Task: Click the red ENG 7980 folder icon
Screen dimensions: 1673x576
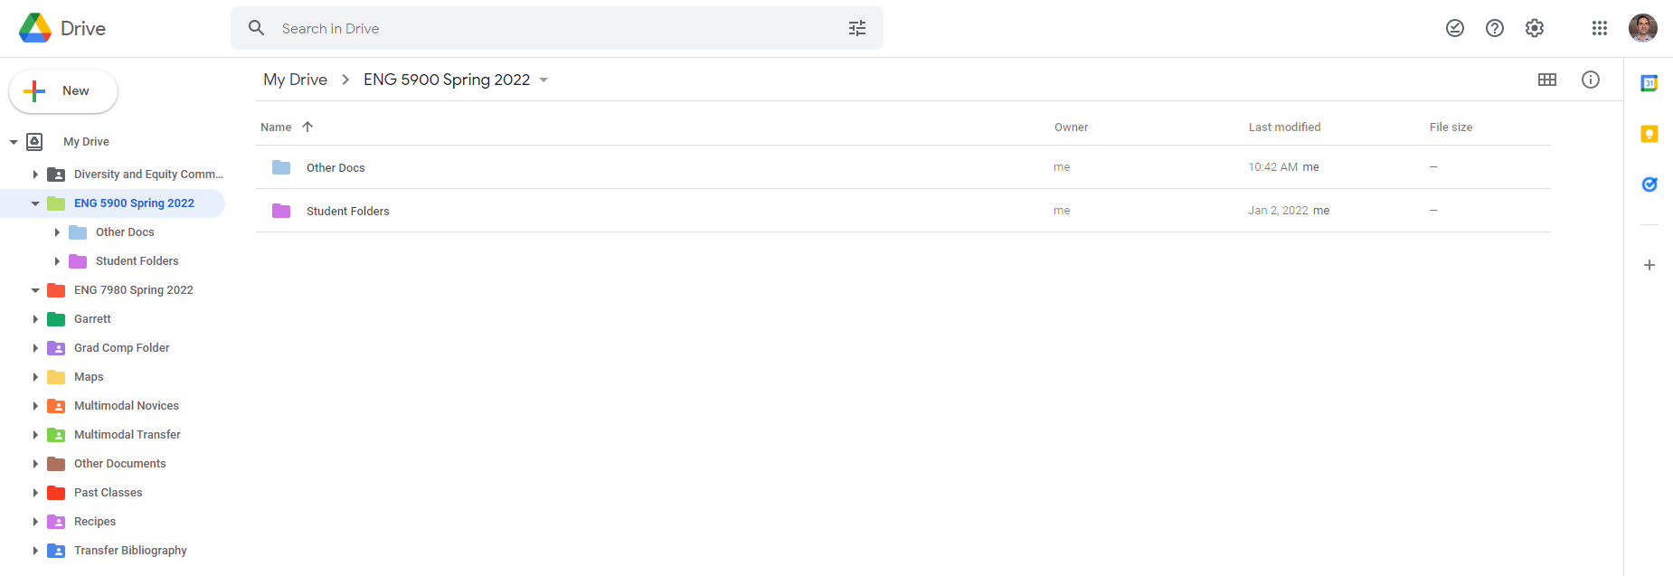Action: pyautogui.click(x=56, y=290)
